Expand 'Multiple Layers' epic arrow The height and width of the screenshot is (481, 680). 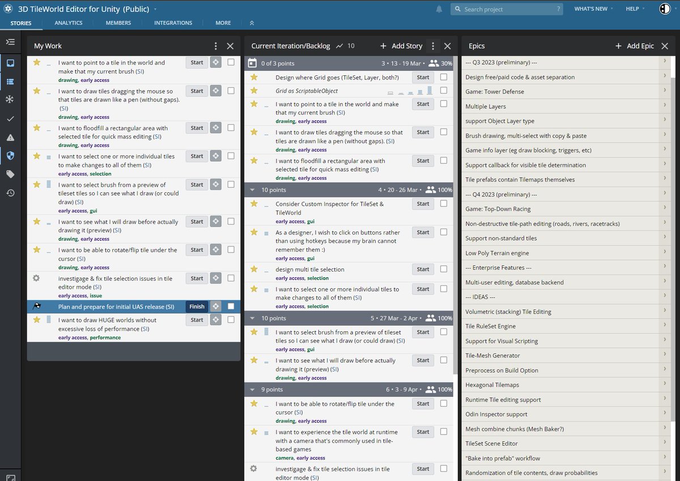[x=665, y=106]
